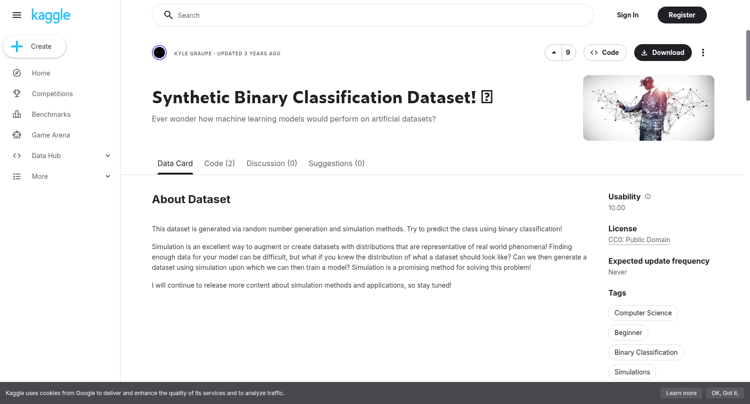Image resolution: width=750 pixels, height=404 pixels.
Task: Click the Usability score 10.00
Action: tap(617, 208)
